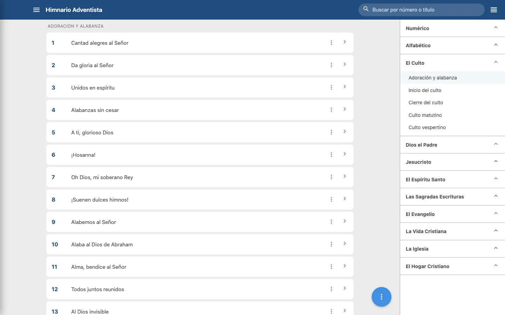Expand the El Evangelio section
Image resolution: width=505 pixels, height=315 pixels.
452,214
